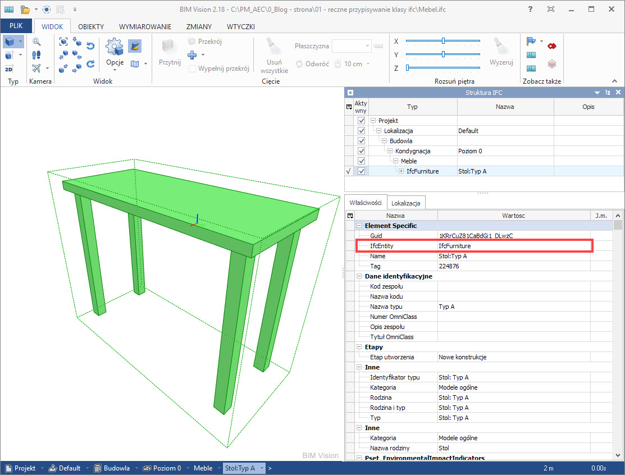
Task: Open the Opcje gear settings button
Action: pyautogui.click(x=115, y=48)
